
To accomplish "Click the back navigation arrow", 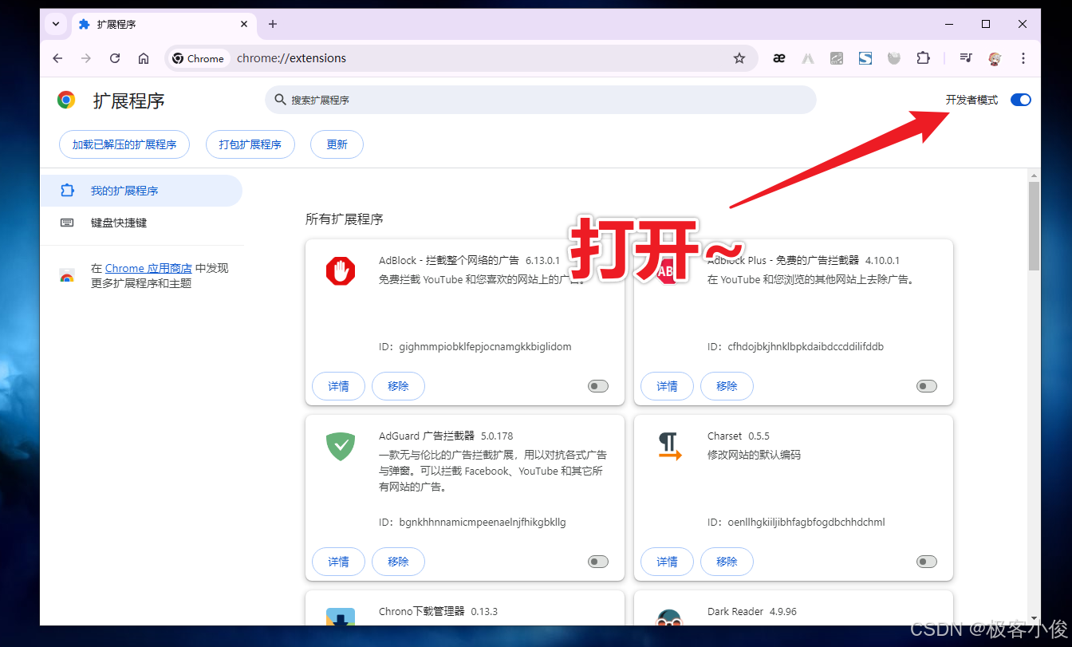I will click(57, 58).
